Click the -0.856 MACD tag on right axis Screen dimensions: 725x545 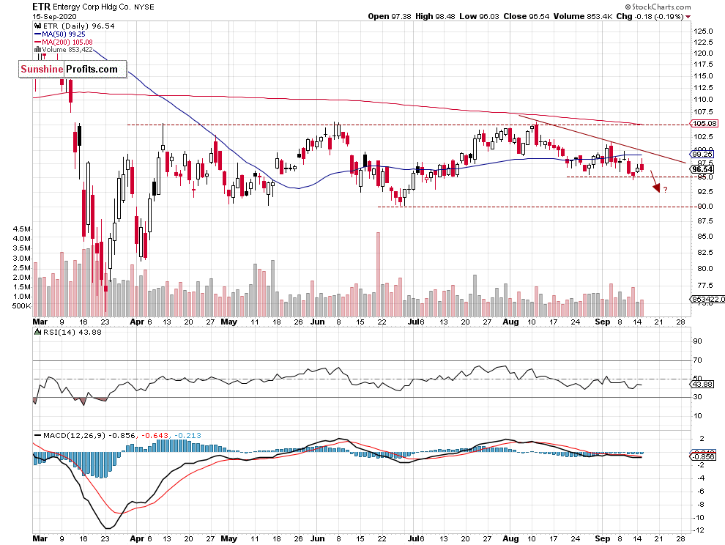pyautogui.click(x=703, y=456)
